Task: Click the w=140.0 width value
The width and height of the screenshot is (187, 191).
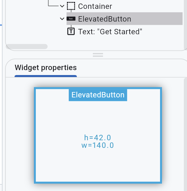Action: (x=98, y=145)
